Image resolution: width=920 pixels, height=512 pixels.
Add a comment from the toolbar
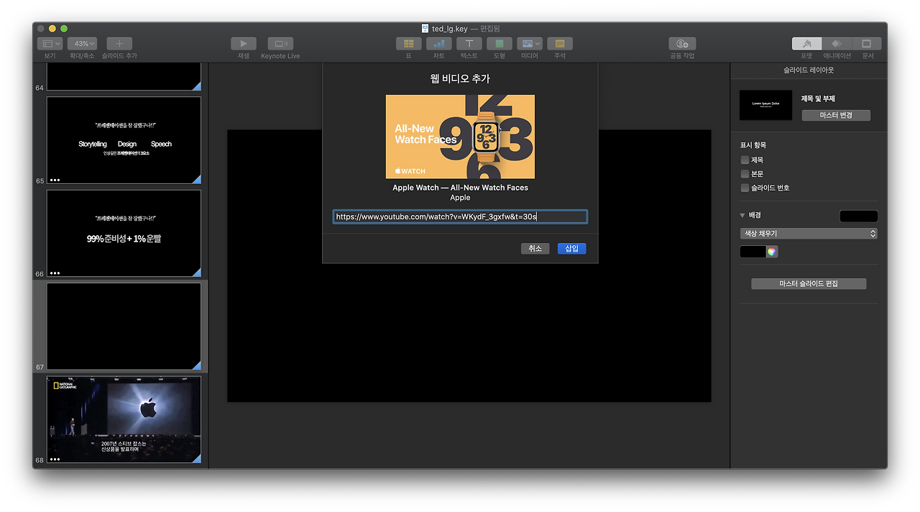(x=560, y=44)
